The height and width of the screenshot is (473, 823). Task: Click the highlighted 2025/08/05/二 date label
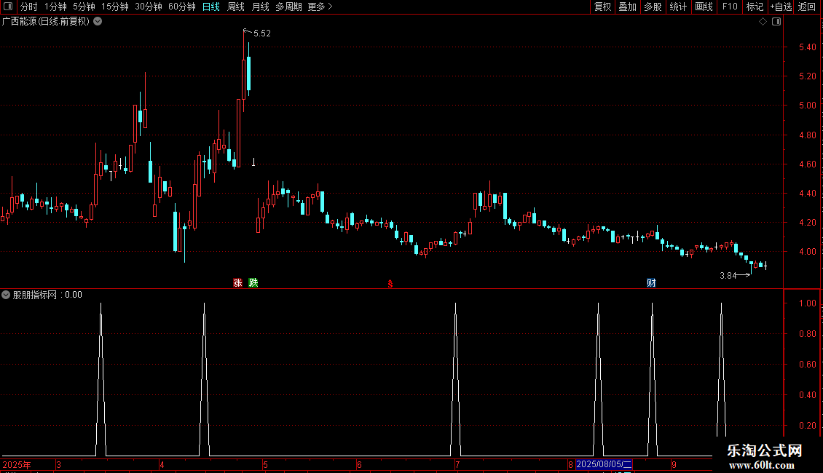coord(604,464)
